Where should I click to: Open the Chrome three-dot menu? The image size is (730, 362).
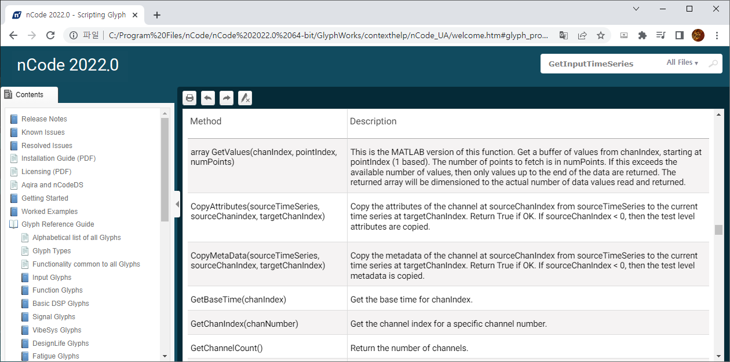click(x=716, y=35)
